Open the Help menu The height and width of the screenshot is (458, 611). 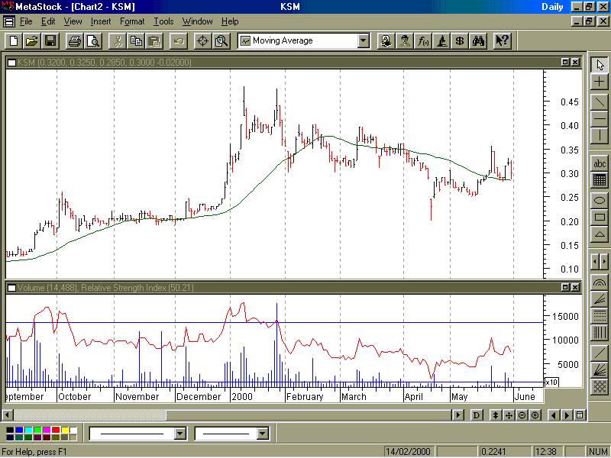point(230,21)
